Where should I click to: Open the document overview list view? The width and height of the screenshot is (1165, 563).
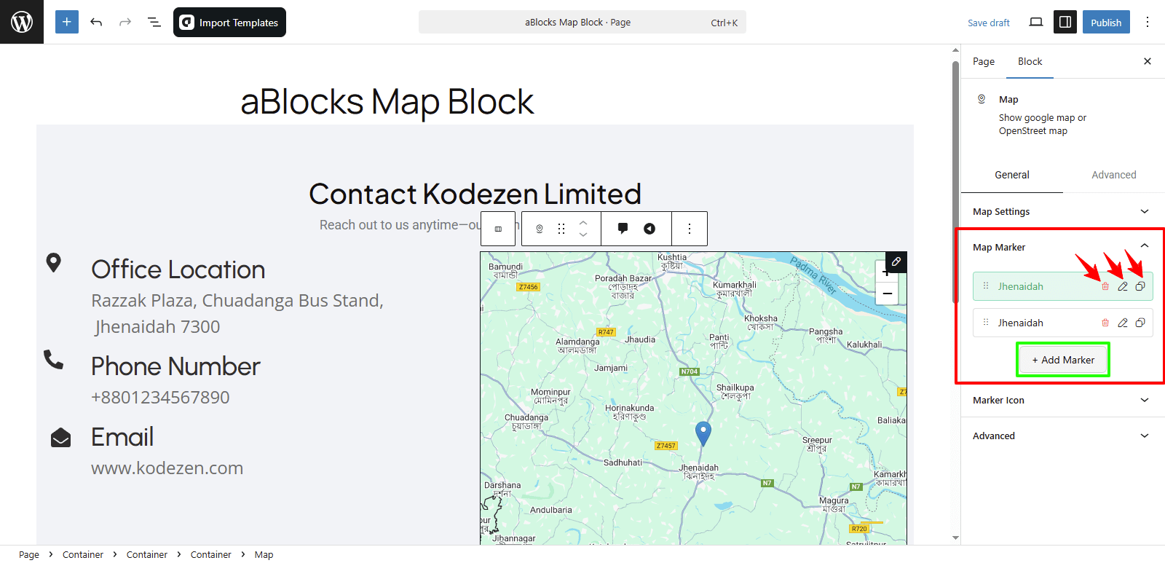tap(154, 22)
